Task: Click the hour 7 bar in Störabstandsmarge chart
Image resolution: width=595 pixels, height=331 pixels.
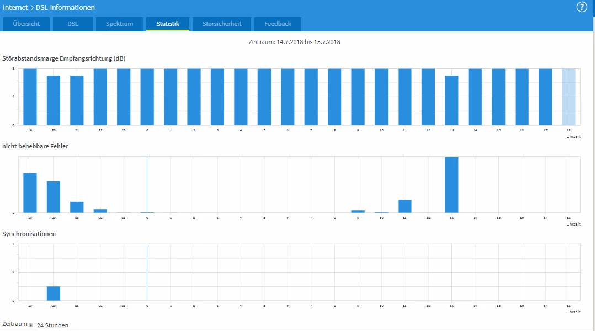Action: (x=311, y=97)
